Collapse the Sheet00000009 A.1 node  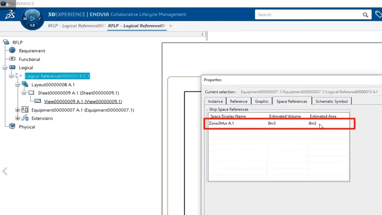pyautogui.click(x=24, y=93)
